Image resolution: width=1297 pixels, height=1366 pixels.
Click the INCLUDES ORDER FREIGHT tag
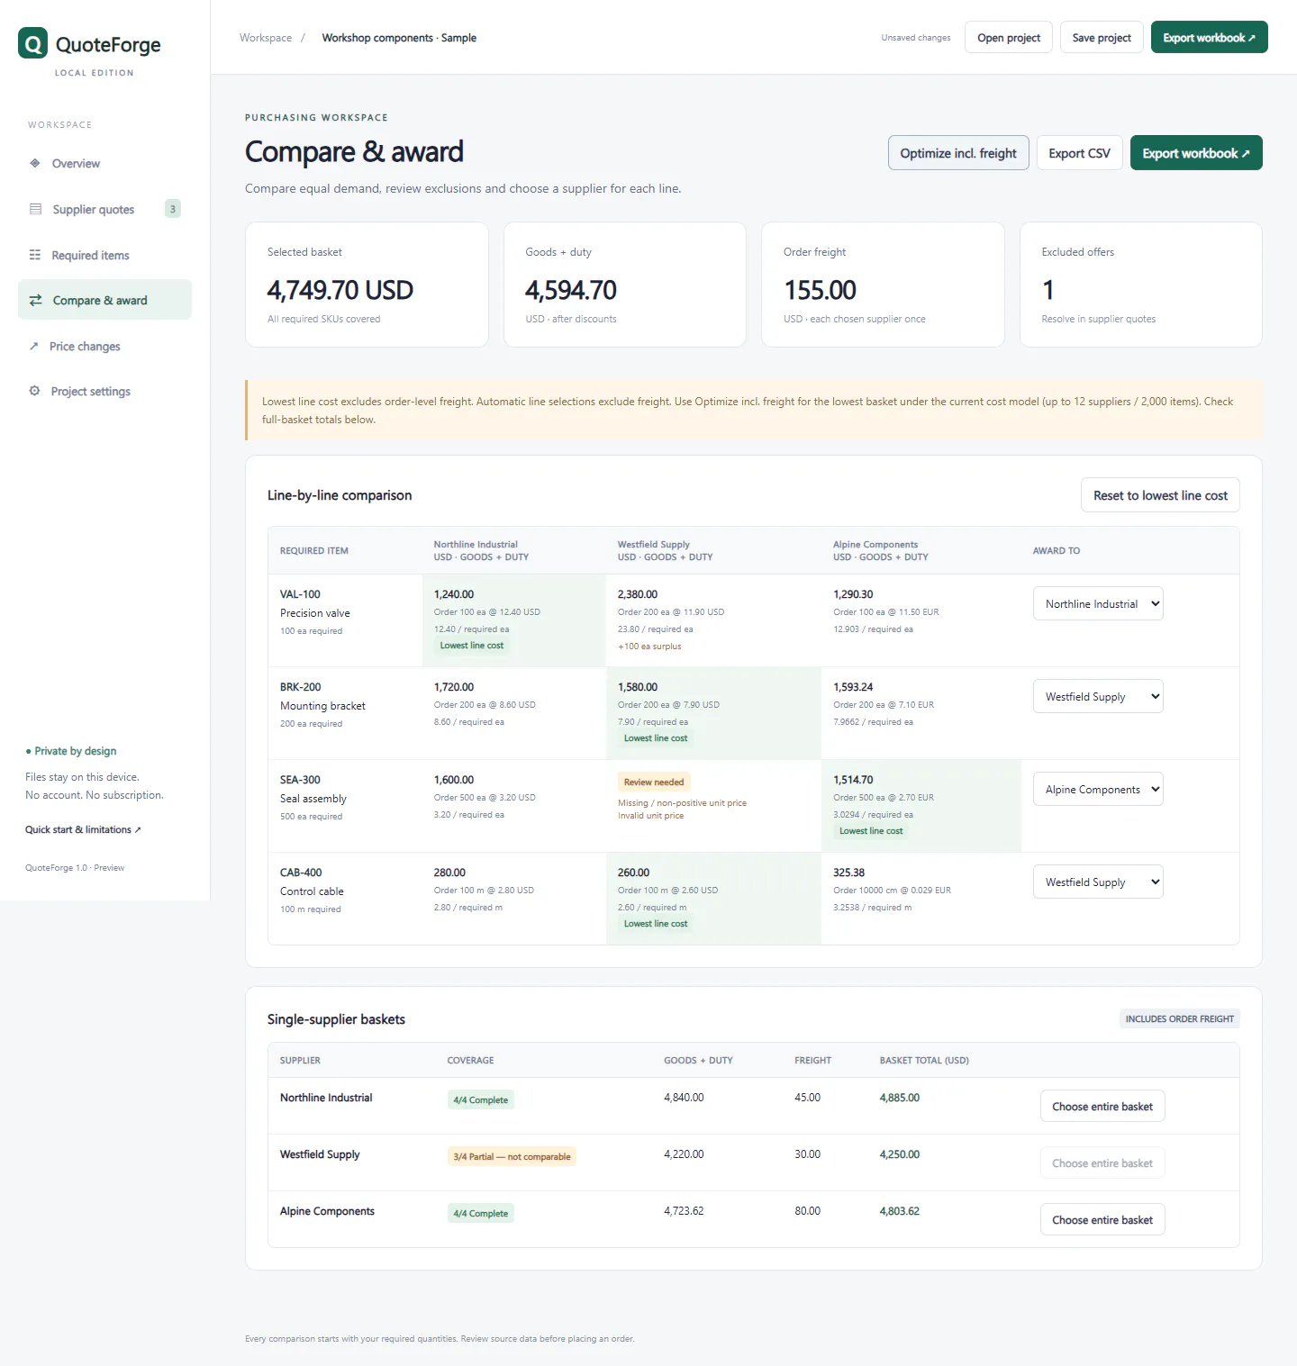coord(1180,1018)
